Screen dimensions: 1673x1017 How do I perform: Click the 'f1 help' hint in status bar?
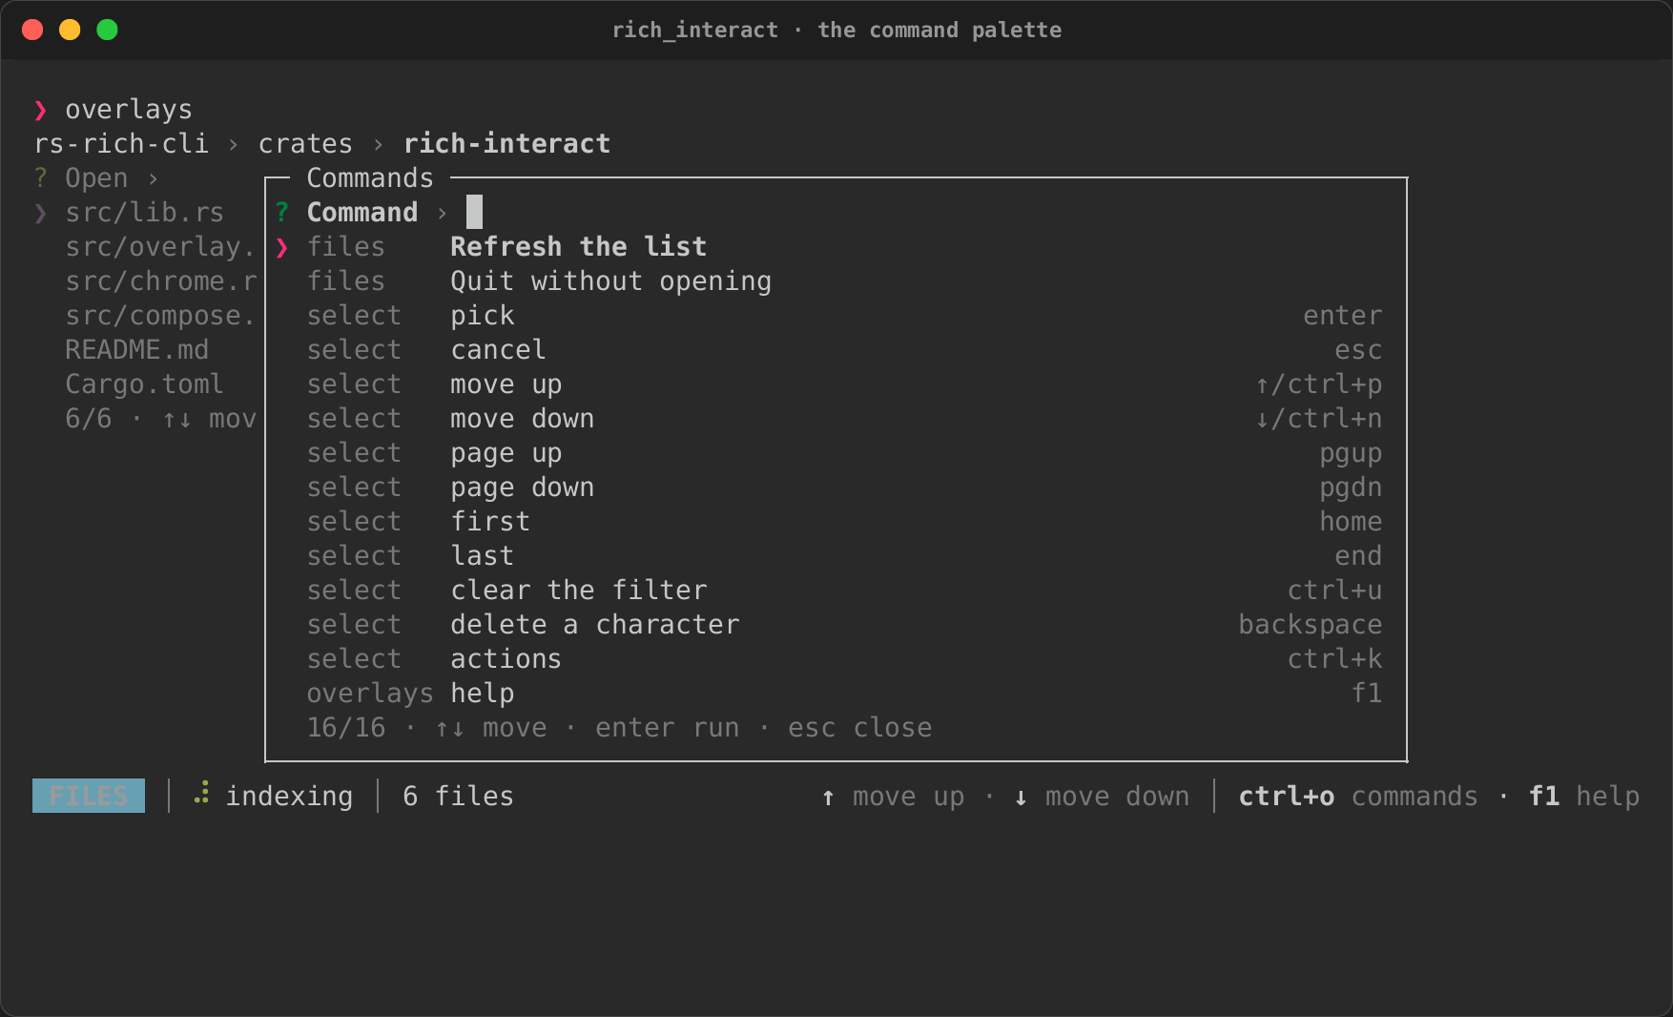click(1584, 796)
